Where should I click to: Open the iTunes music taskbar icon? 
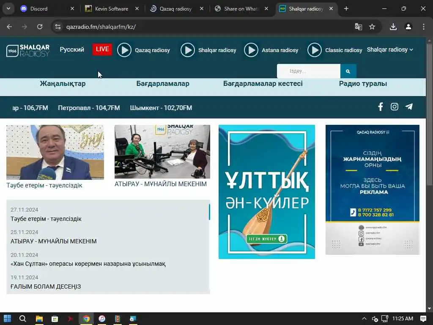point(102,319)
